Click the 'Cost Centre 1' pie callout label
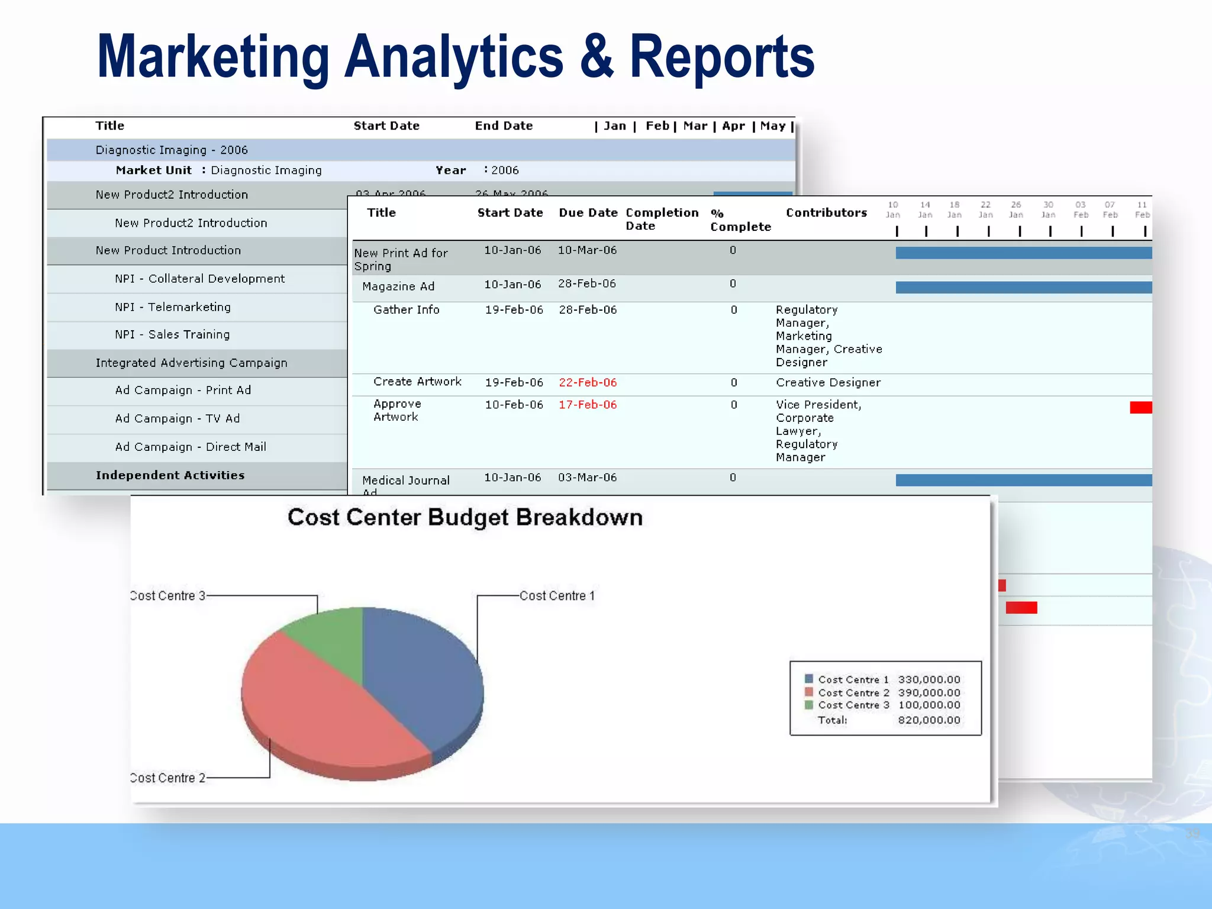The width and height of the screenshot is (1212, 909). [557, 596]
